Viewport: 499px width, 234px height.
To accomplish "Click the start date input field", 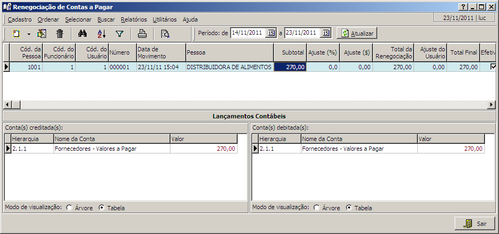I will pyautogui.click(x=248, y=33).
